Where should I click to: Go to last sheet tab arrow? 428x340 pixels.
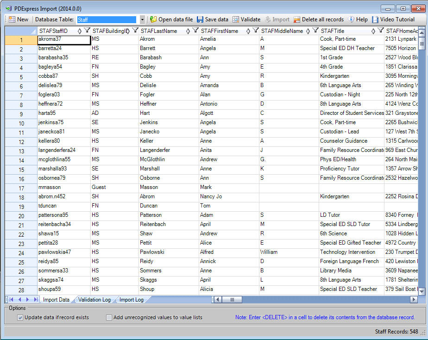[36, 300]
